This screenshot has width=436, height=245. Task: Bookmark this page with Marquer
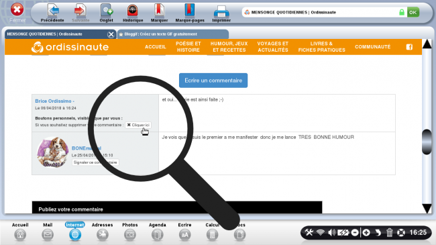click(159, 13)
